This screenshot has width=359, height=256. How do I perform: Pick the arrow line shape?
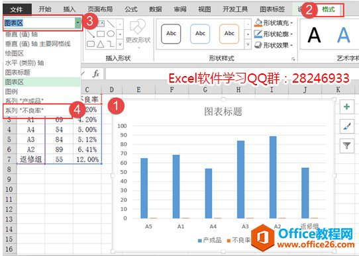tap(91, 34)
